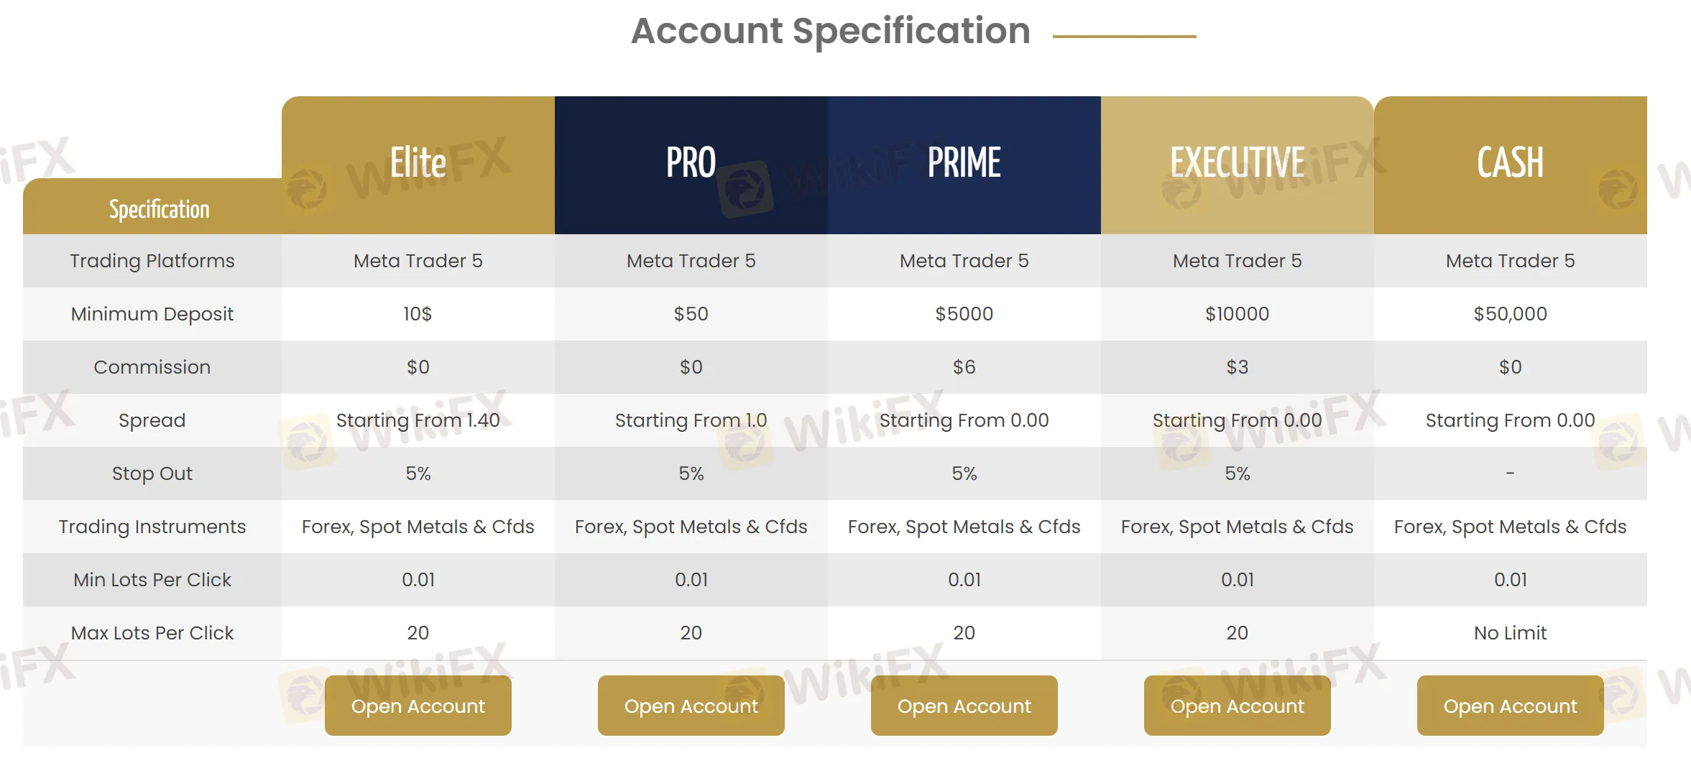The height and width of the screenshot is (781, 1691).
Task: Toggle CASH Stop Out value display
Action: (1510, 469)
